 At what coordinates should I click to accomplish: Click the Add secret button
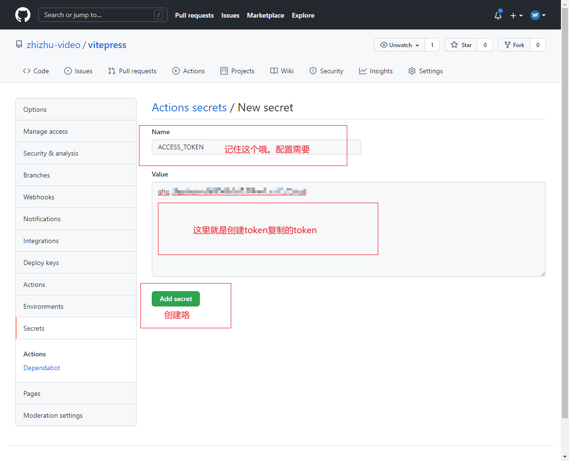[x=176, y=299]
